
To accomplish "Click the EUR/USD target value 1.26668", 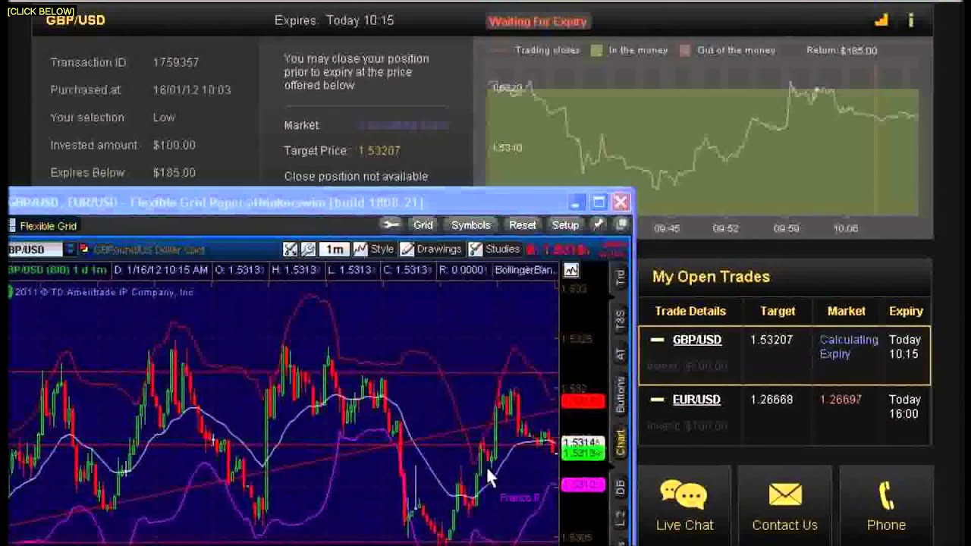I will tap(771, 400).
